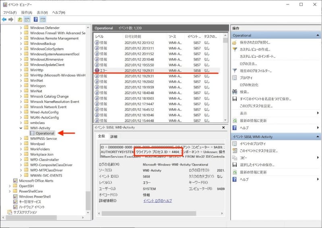The height and width of the screenshot is (228, 322).
Task: Expand the WMPNSS-Service tree node
Action: tap(21, 138)
